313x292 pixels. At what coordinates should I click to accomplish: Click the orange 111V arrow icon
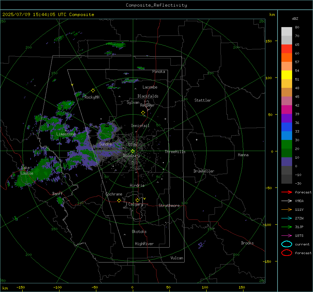[287, 209]
